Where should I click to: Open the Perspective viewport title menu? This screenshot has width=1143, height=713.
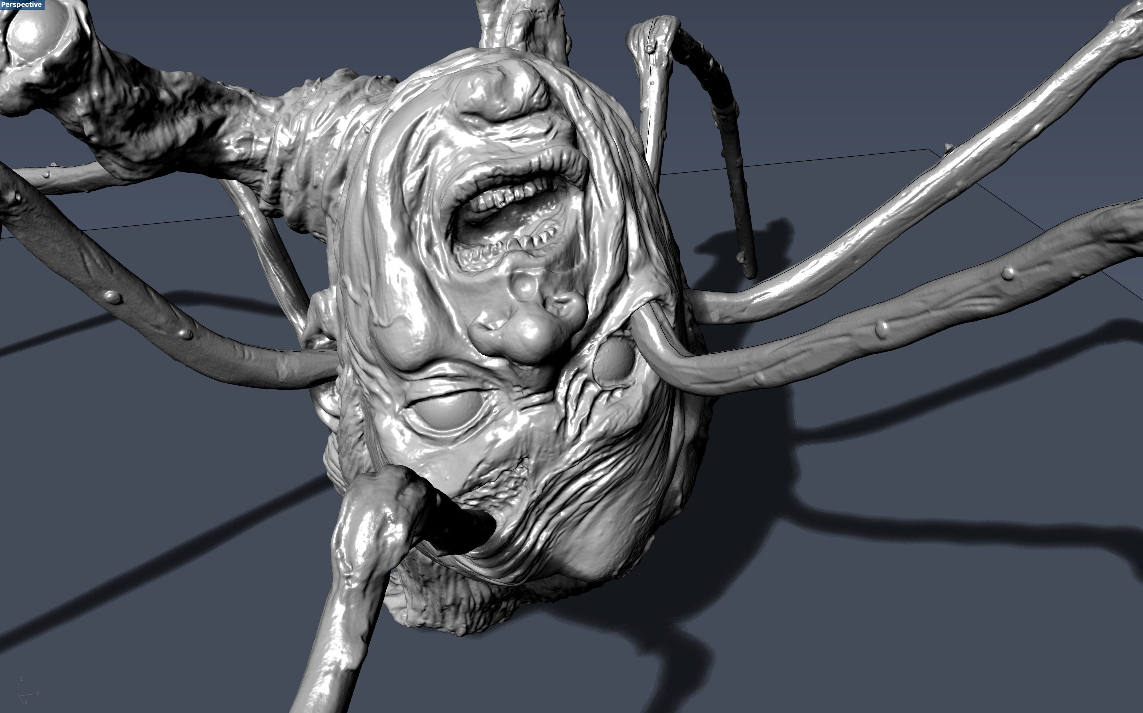point(22,5)
